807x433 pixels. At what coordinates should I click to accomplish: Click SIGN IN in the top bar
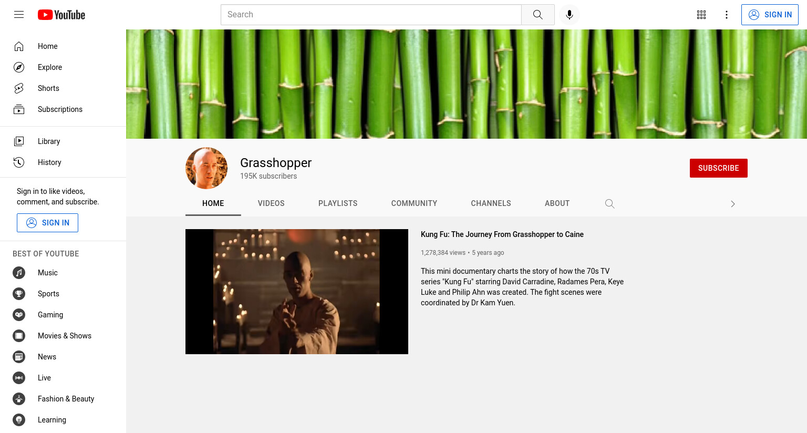pyautogui.click(x=770, y=15)
